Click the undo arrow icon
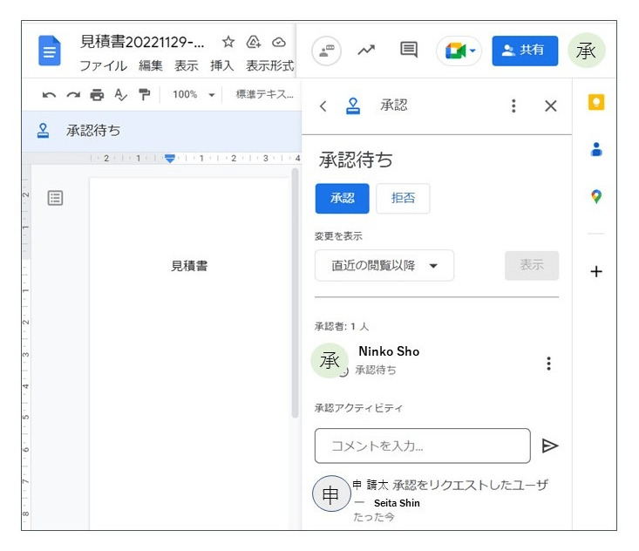The height and width of the screenshot is (551, 639). click(50, 95)
